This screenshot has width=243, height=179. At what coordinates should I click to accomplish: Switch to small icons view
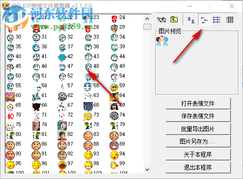coord(204,20)
